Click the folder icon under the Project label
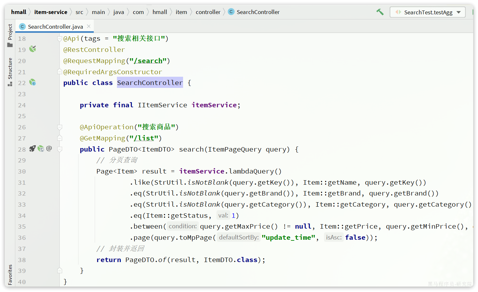The image size is (478, 292). point(10,45)
